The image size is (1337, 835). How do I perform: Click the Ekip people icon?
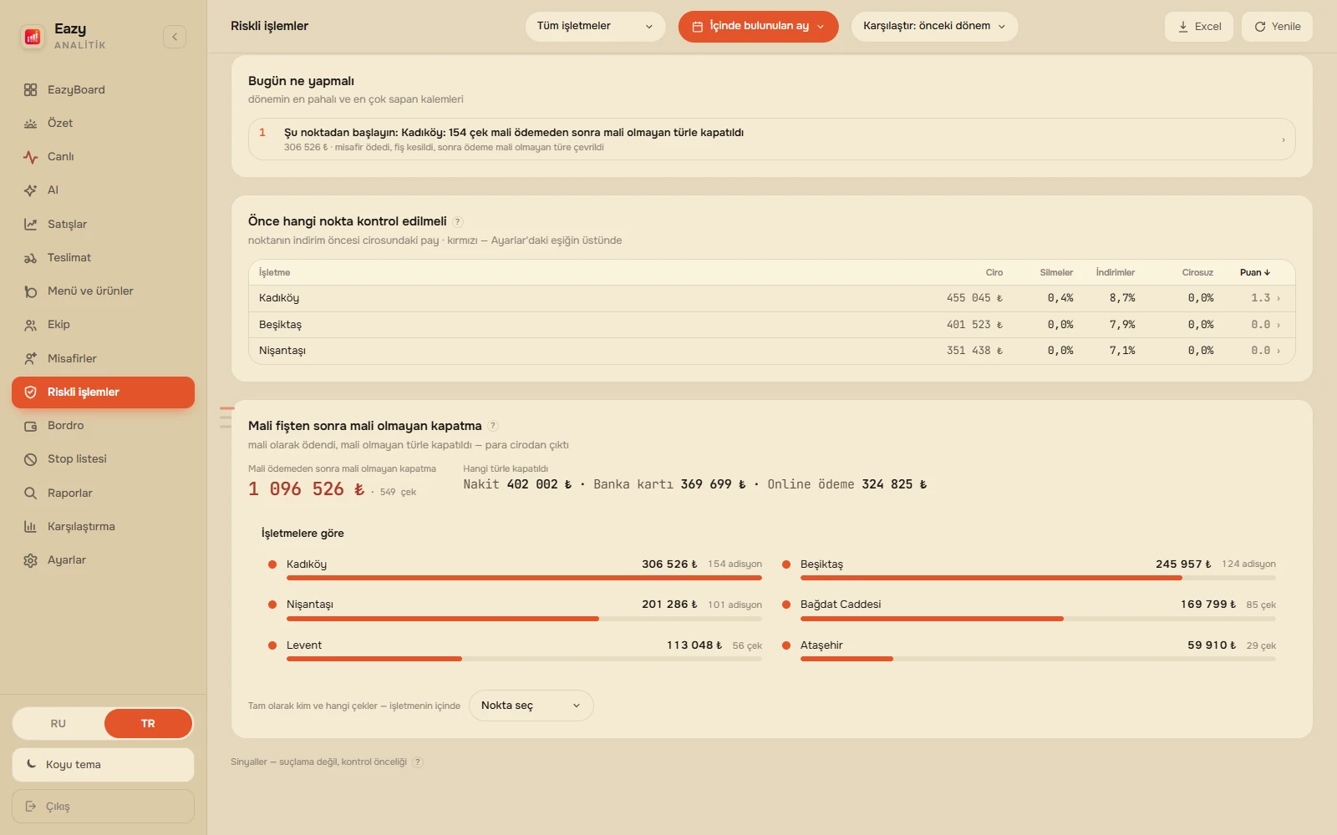point(31,325)
